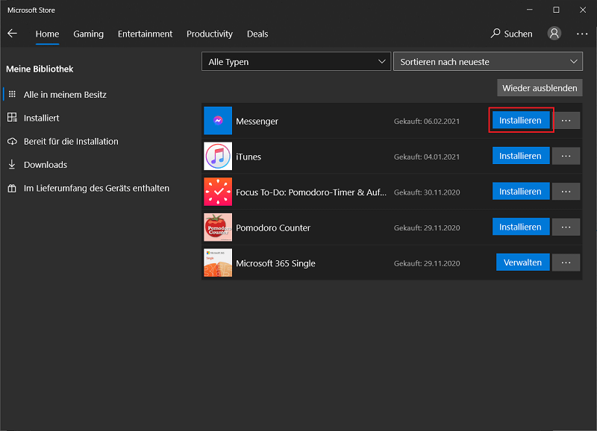Install iTunes with Installieren button
The height and width of the screenshot is (431, 597).
pos(520,156)
